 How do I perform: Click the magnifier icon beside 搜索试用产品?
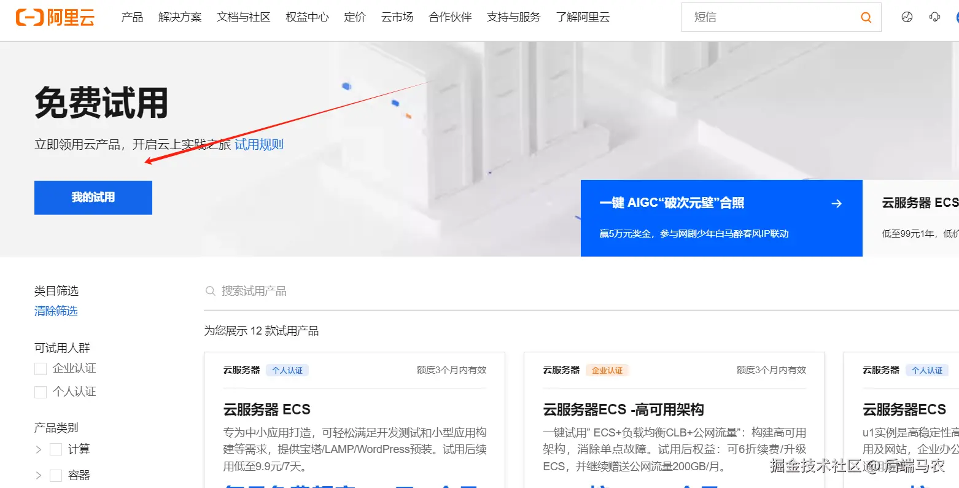coord(210,291)
